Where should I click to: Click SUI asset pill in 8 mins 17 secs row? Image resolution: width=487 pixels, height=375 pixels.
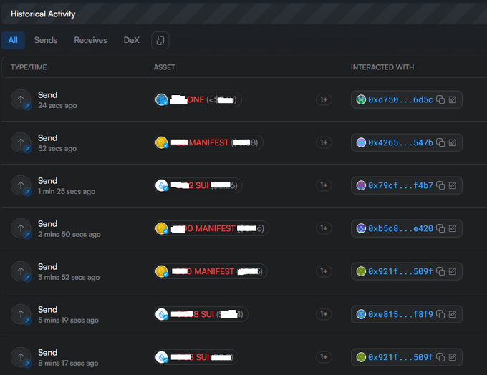[x=196, y=357]
